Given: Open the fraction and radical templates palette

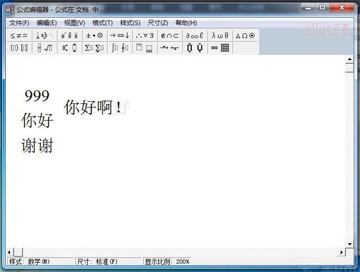Looking at the screenshot, I should pyautogui.click(x=44, y=48).
